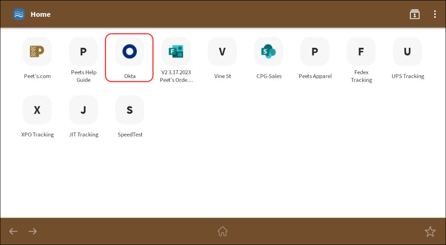Image resolution: width=446 pixels, height=245 pixels.
Task: Launch Peet's.com from the home screen
Action: (x=37, y=52)
